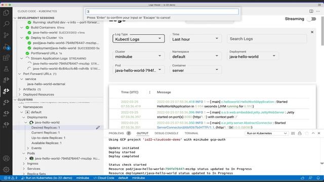Open the Run on Kubernetes output channel dropdown
The image size is (324, 182).
[x=267, y=133]
